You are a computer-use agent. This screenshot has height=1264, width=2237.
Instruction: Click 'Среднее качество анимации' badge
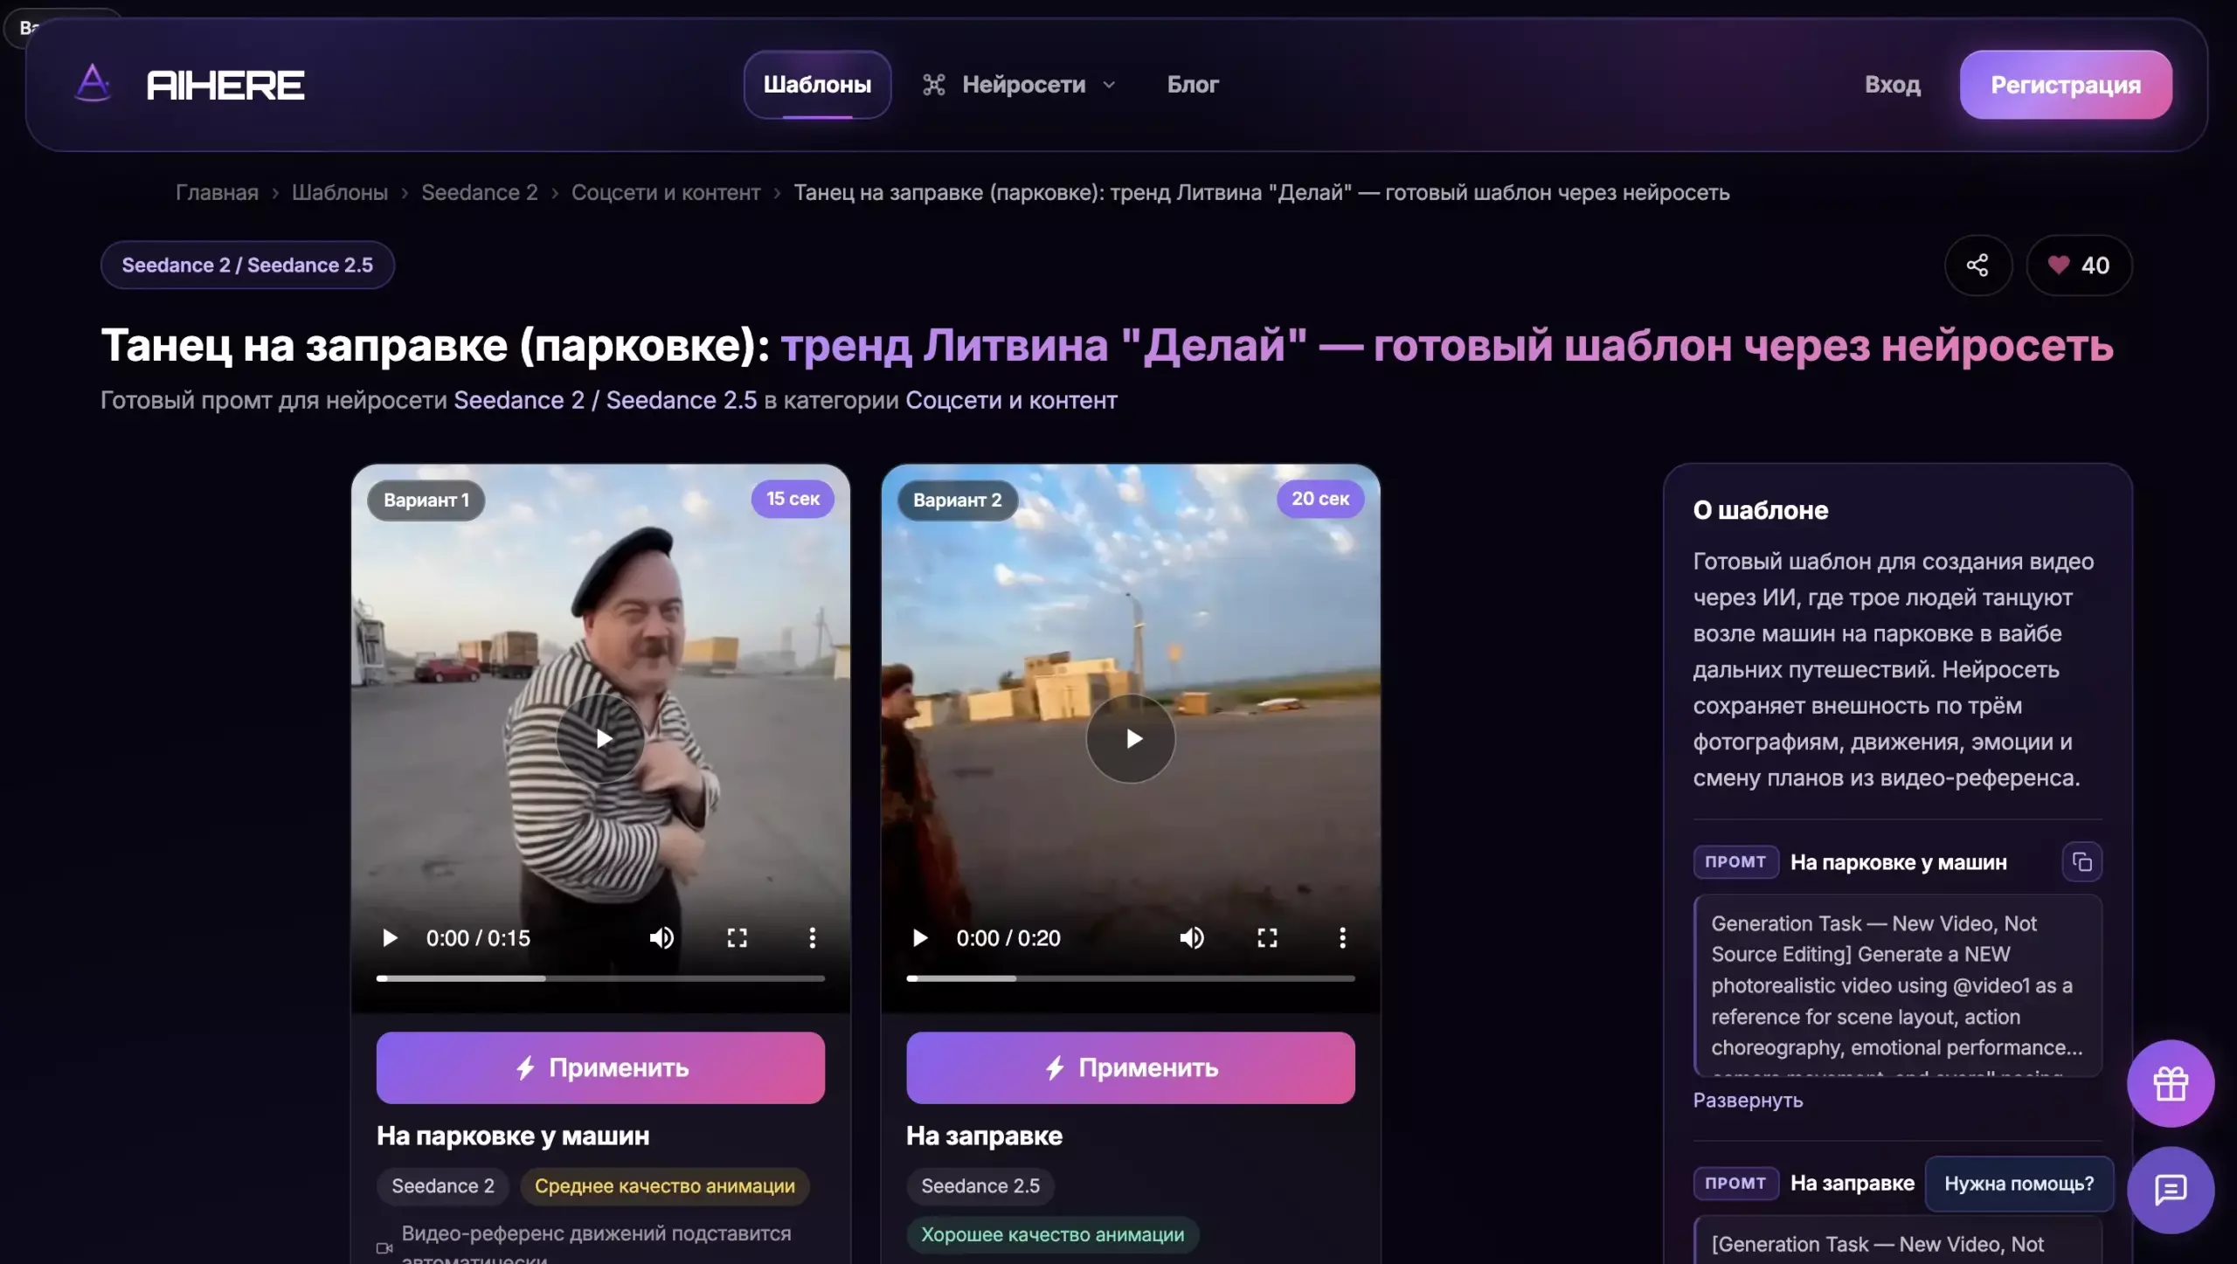click(x=665, y=1186)
